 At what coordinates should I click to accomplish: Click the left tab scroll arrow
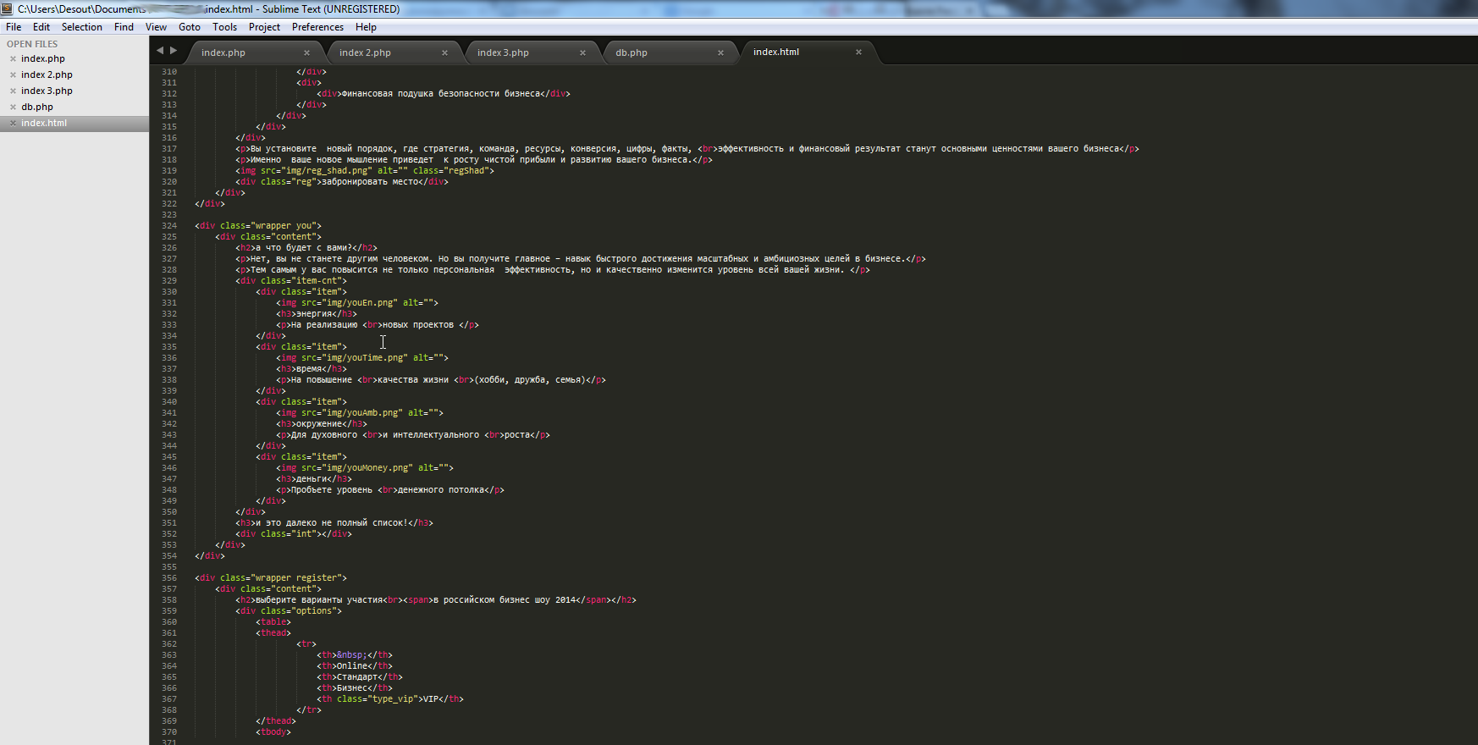pos(160,51)
